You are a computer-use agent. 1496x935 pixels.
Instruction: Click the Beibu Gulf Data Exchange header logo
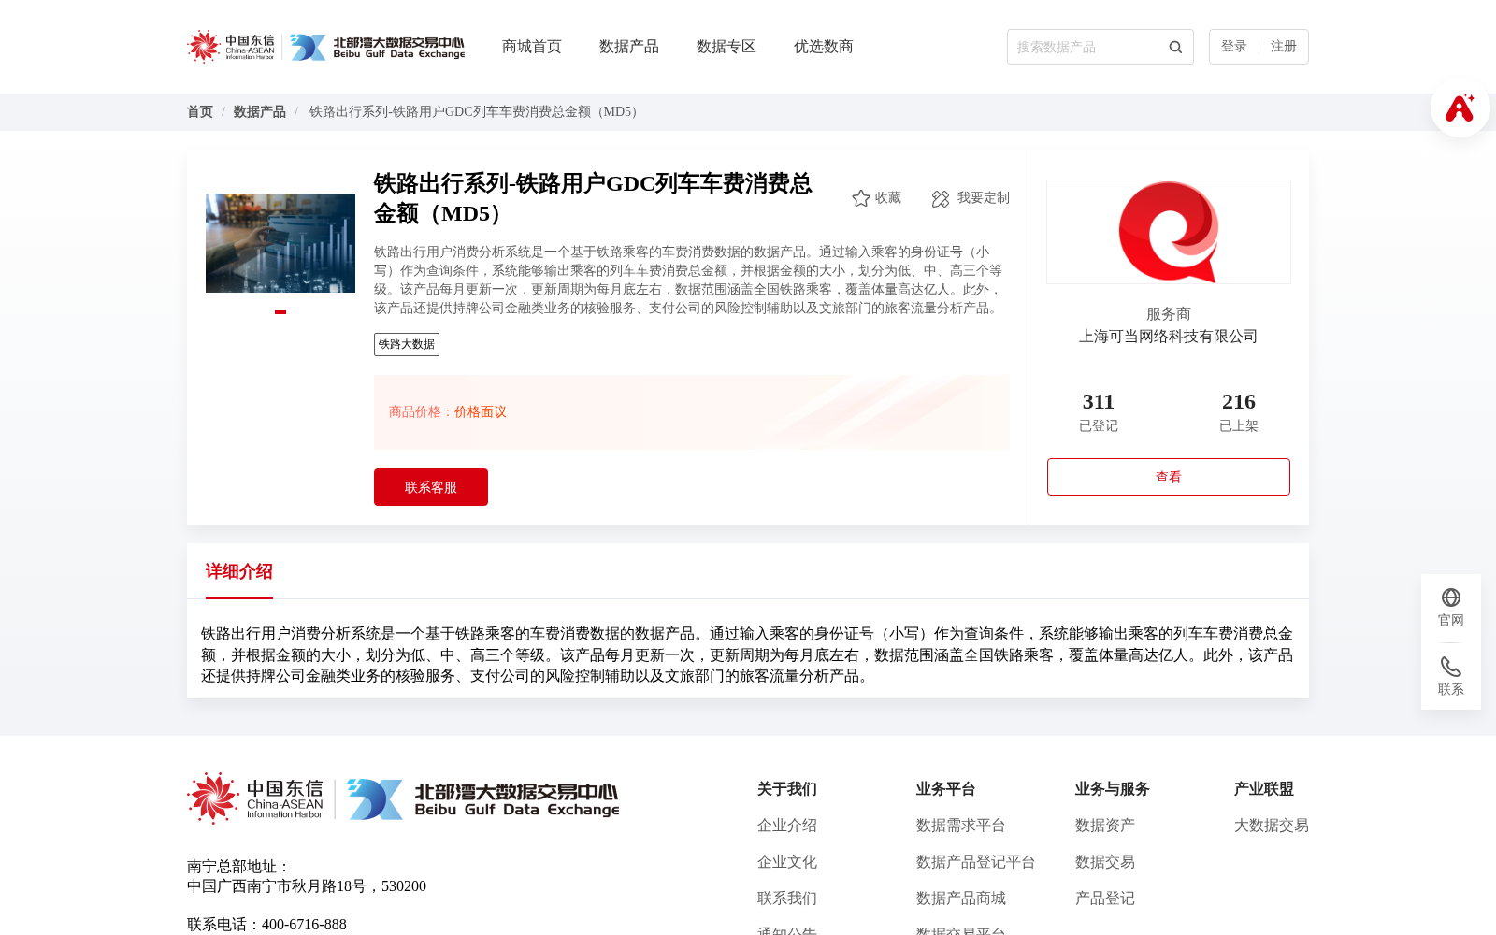[377, 47]
